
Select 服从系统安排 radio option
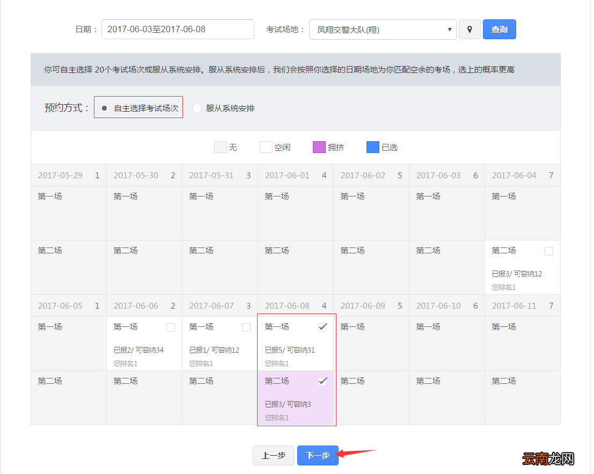tap(197, 108)
